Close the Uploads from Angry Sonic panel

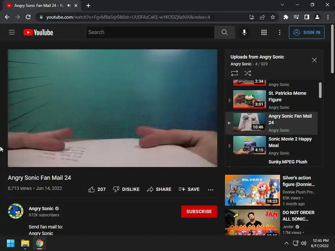point(314,60)
